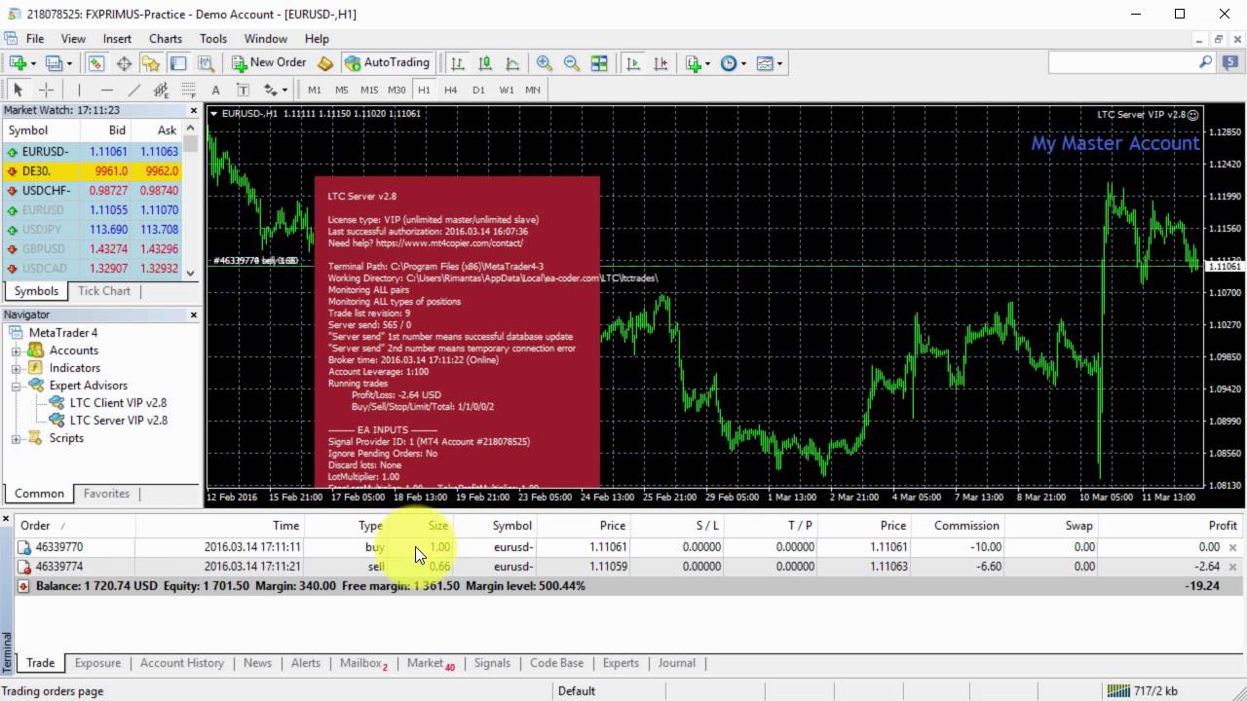Close order 46339774 with its x icon
This screenshot has width=1247, height=701.
click(1232, 567)
